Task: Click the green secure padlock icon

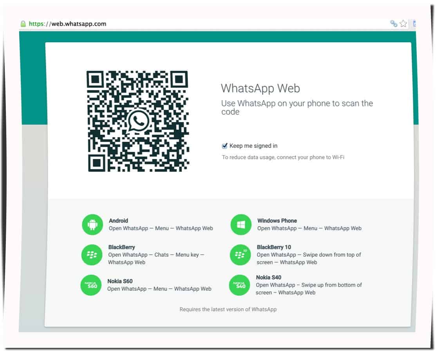Action: point(24,24)
